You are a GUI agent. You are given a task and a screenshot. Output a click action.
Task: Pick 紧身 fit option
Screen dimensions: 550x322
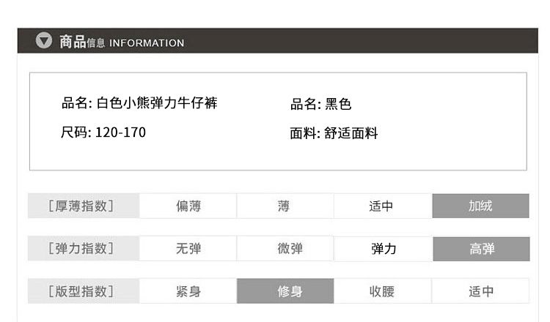click(x=188, y=291)
